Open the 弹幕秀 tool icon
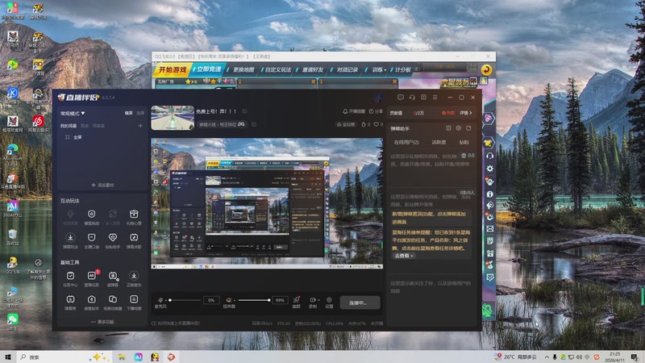 pyautogui.click(x=70, y=299)
